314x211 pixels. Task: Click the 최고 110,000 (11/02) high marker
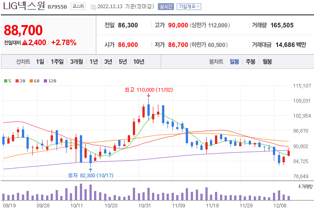point(149,90)
